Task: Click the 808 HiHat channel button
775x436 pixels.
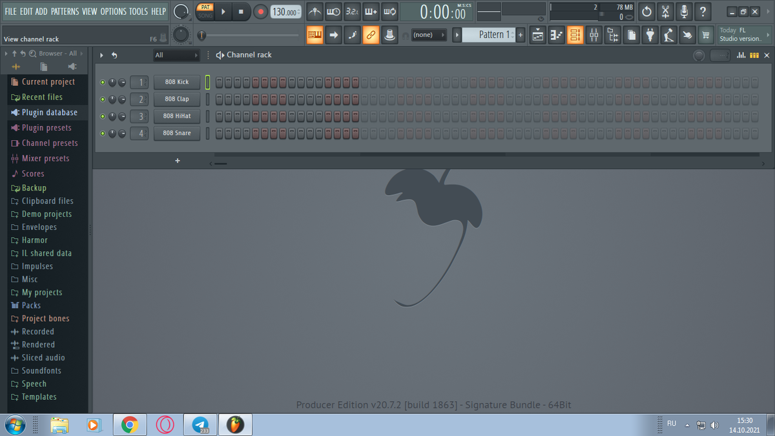Action: 177,116
